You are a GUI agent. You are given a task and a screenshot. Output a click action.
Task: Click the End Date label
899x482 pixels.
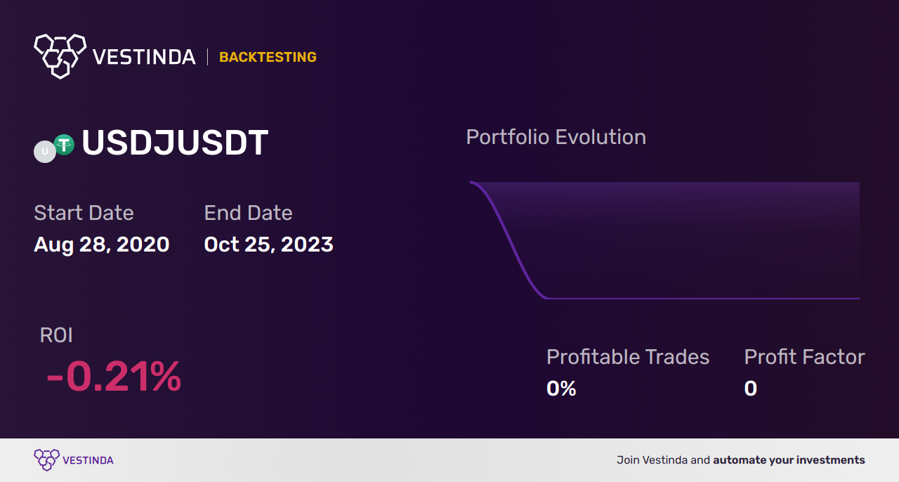248,212
